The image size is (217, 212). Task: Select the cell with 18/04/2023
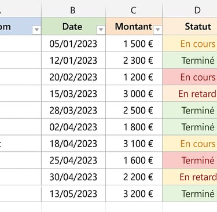point(73,144)
